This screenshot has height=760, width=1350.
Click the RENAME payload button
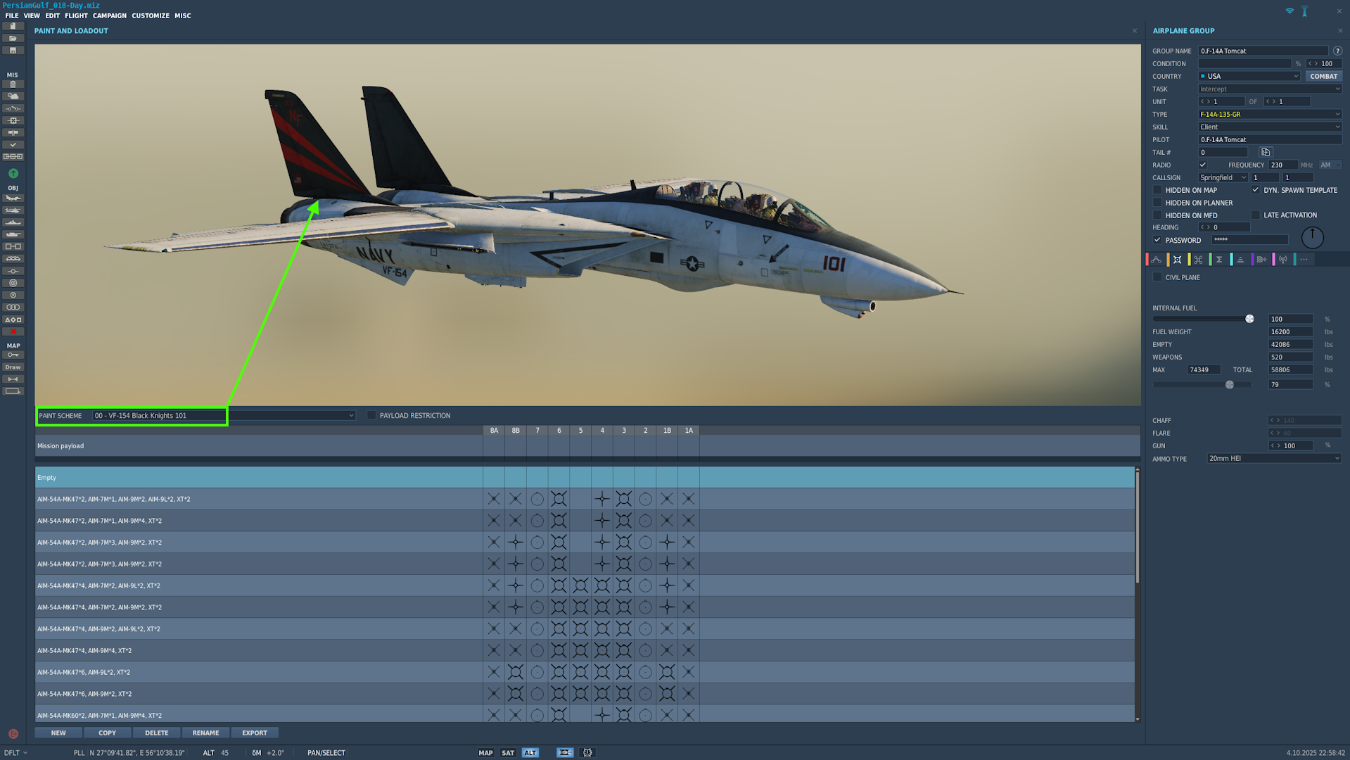tap(206, 733)
